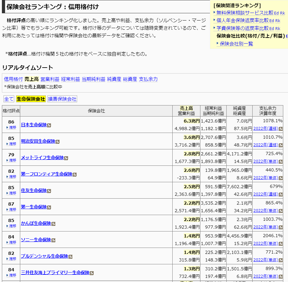288x282 pixels.
Task: Open 推移 for 住友生命保険 score
Action: (x=11, y=193)
